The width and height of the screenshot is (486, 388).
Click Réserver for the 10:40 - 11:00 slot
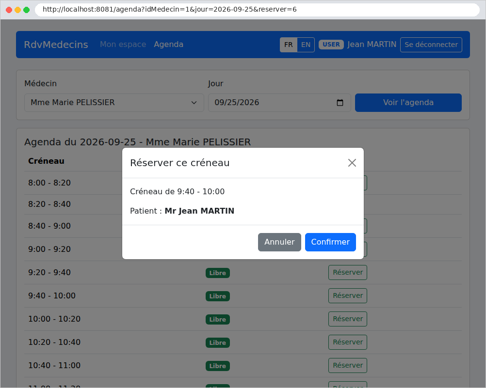click(348, 365)
